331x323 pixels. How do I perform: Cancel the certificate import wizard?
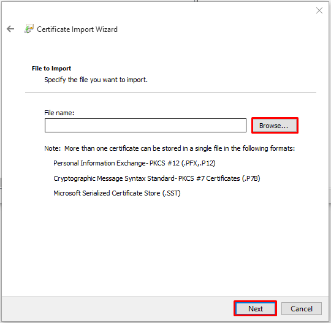click(x=301, y=308)
